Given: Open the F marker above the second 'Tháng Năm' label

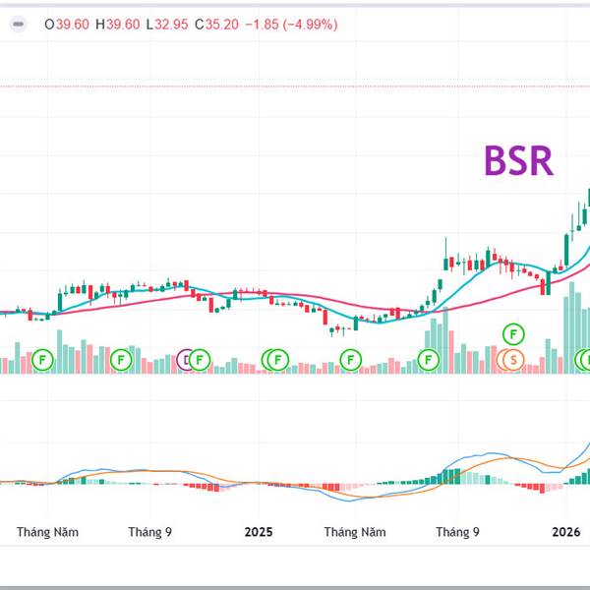Looking at the screenshot, I should pos(351,360).
